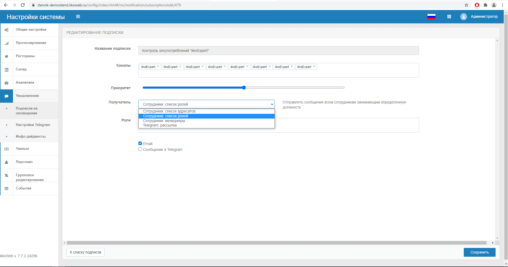Reload the page in the browser
The width and height of the screenshot is (508, 267).
click(x=23, y=5)
